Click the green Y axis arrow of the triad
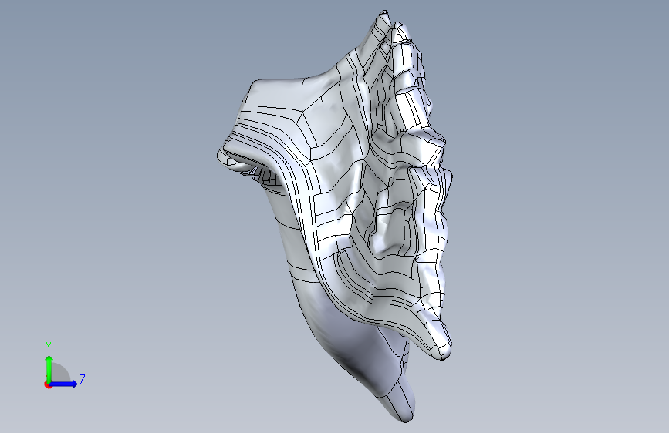 (49, 368)
